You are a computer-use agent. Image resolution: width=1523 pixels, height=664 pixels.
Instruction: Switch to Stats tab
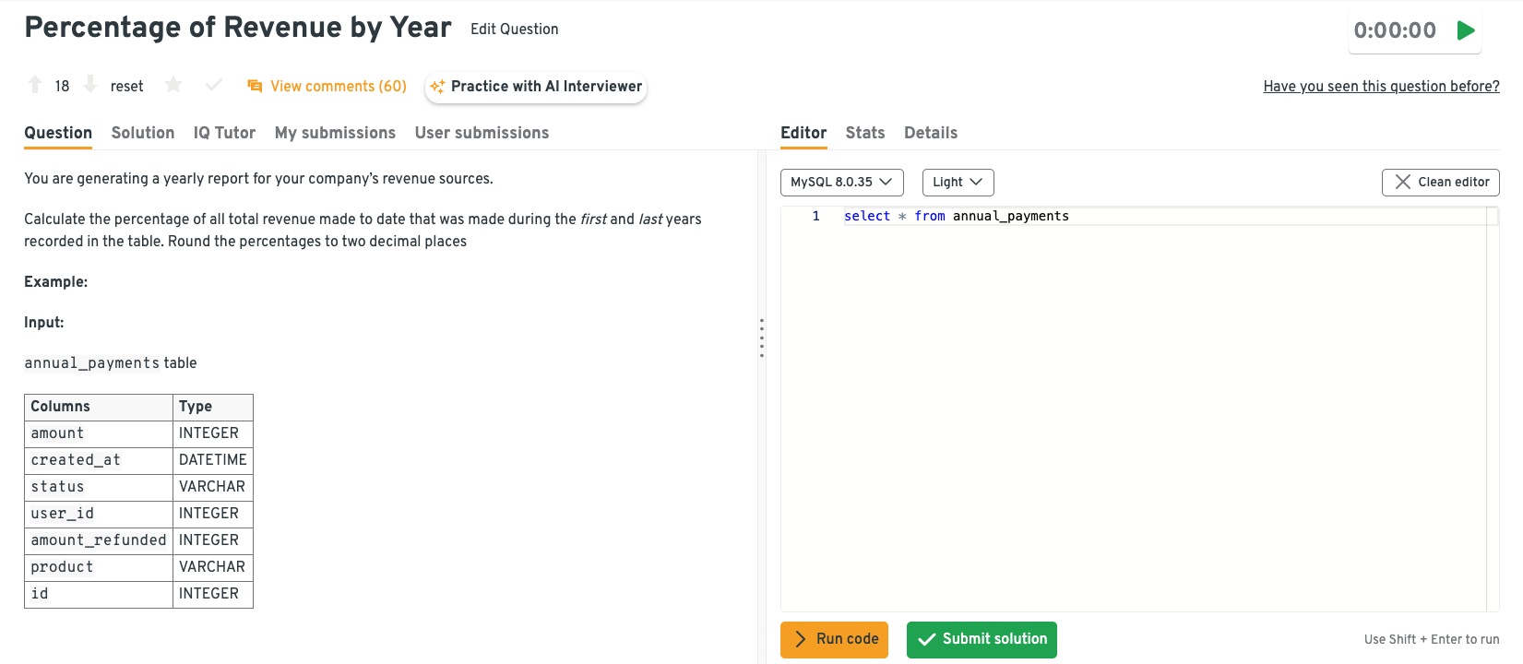coord(864,133)
